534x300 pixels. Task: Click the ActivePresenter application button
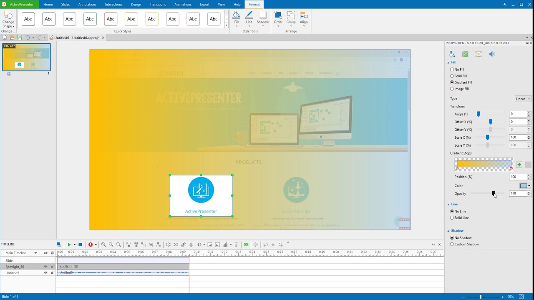(19, 4)
